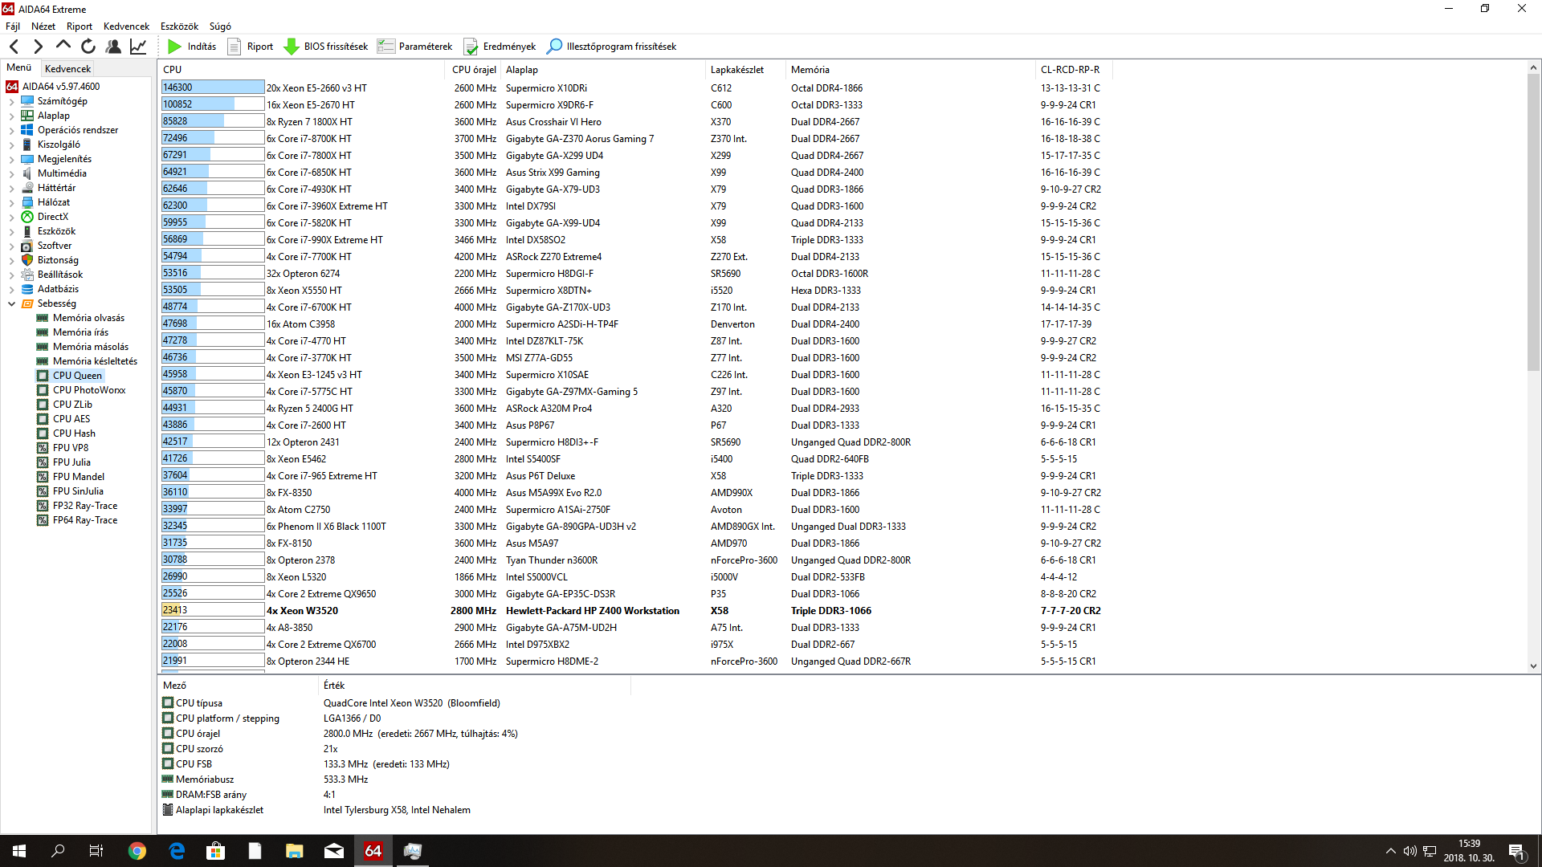Click the results list scroll down arrow
The width and height of the screenshot is (1542, 867).
[1533, 666]
